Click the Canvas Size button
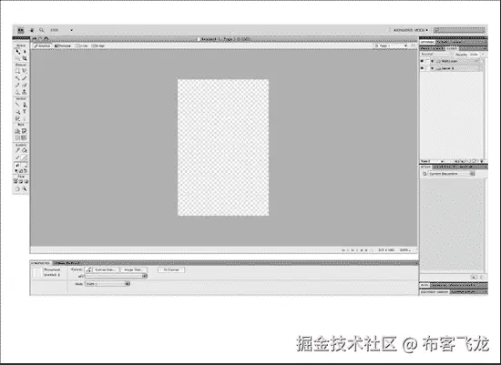Screen dimensions: 501x365 105,269
